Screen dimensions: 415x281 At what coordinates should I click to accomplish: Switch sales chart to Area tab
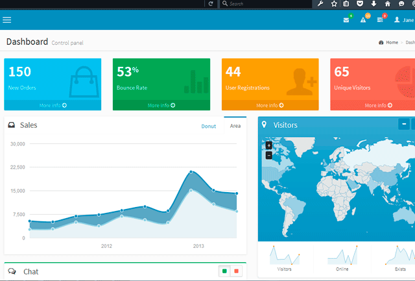point(235,126)
